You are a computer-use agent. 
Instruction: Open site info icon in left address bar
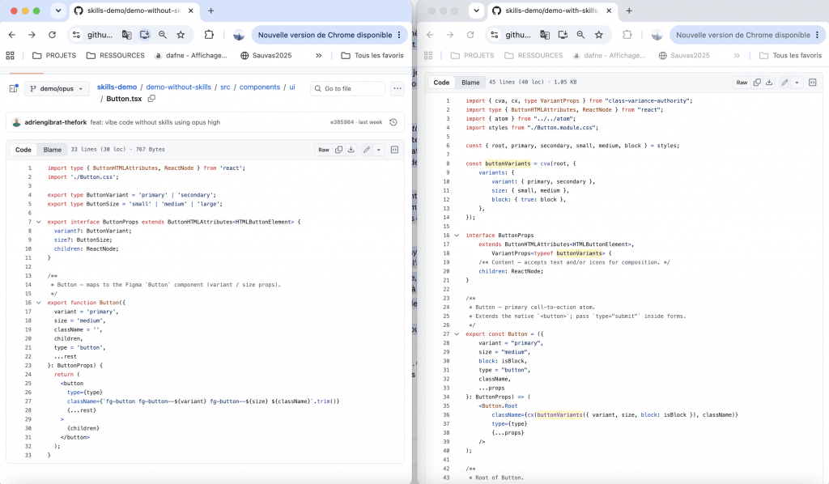[x=76, y=35]
